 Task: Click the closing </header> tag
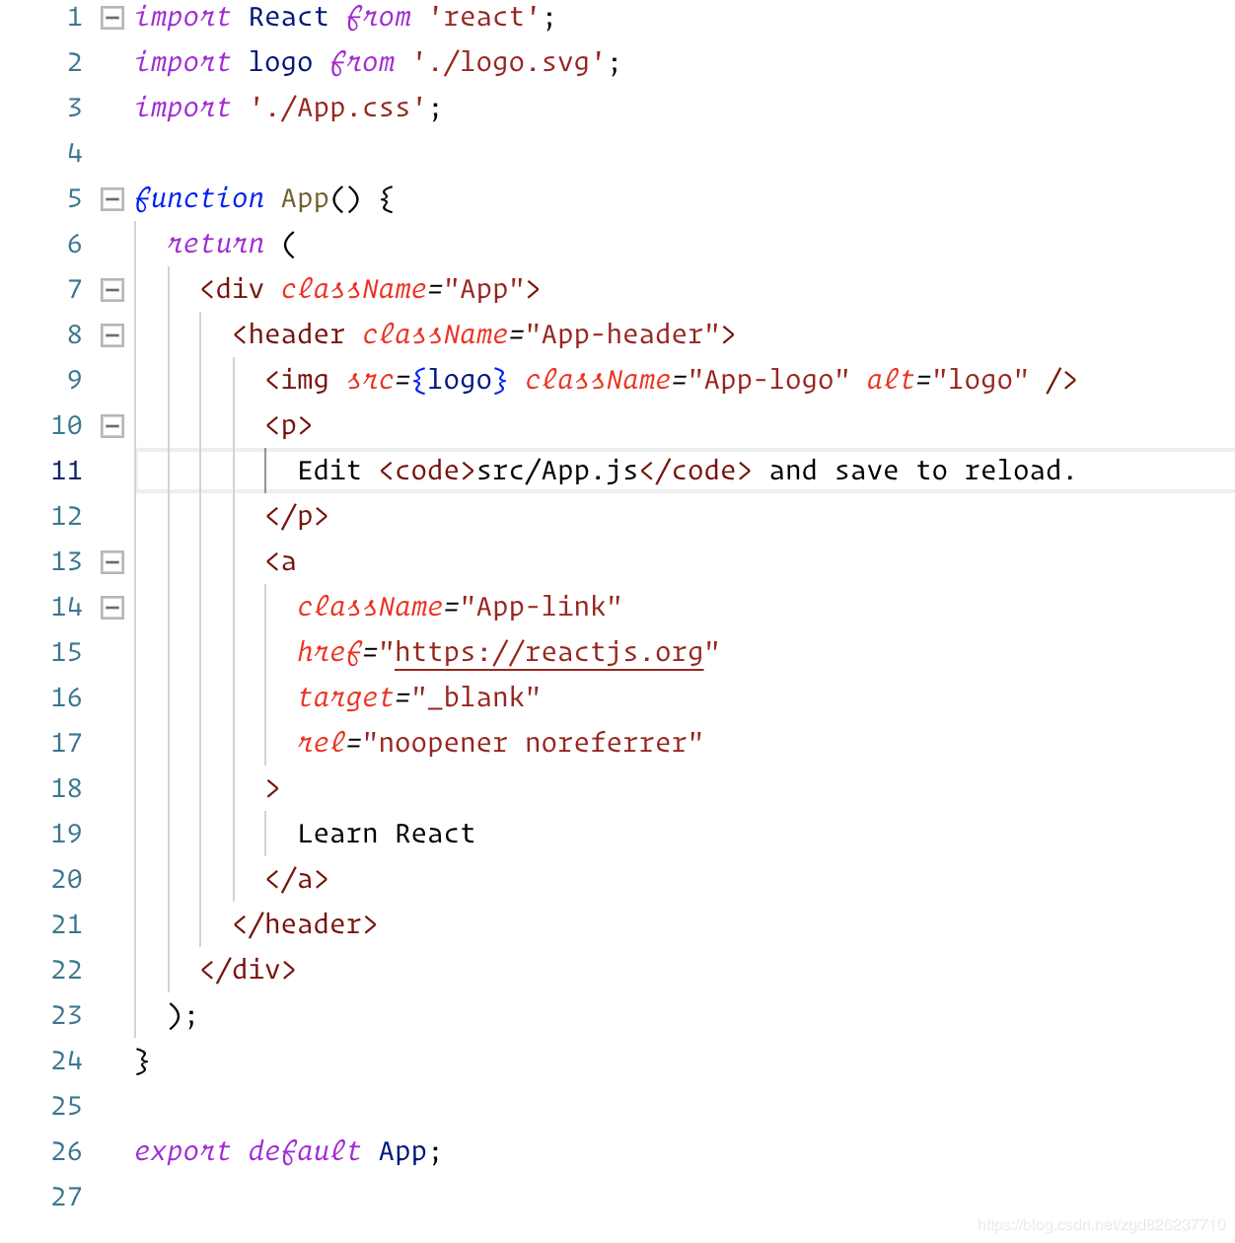(305, 925)
